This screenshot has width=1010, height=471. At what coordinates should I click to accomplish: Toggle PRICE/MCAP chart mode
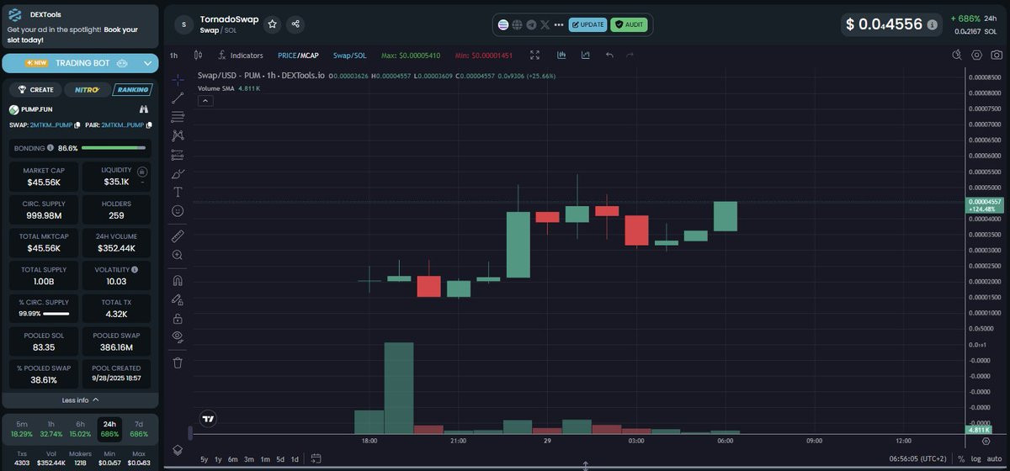(x=298, y=56)
